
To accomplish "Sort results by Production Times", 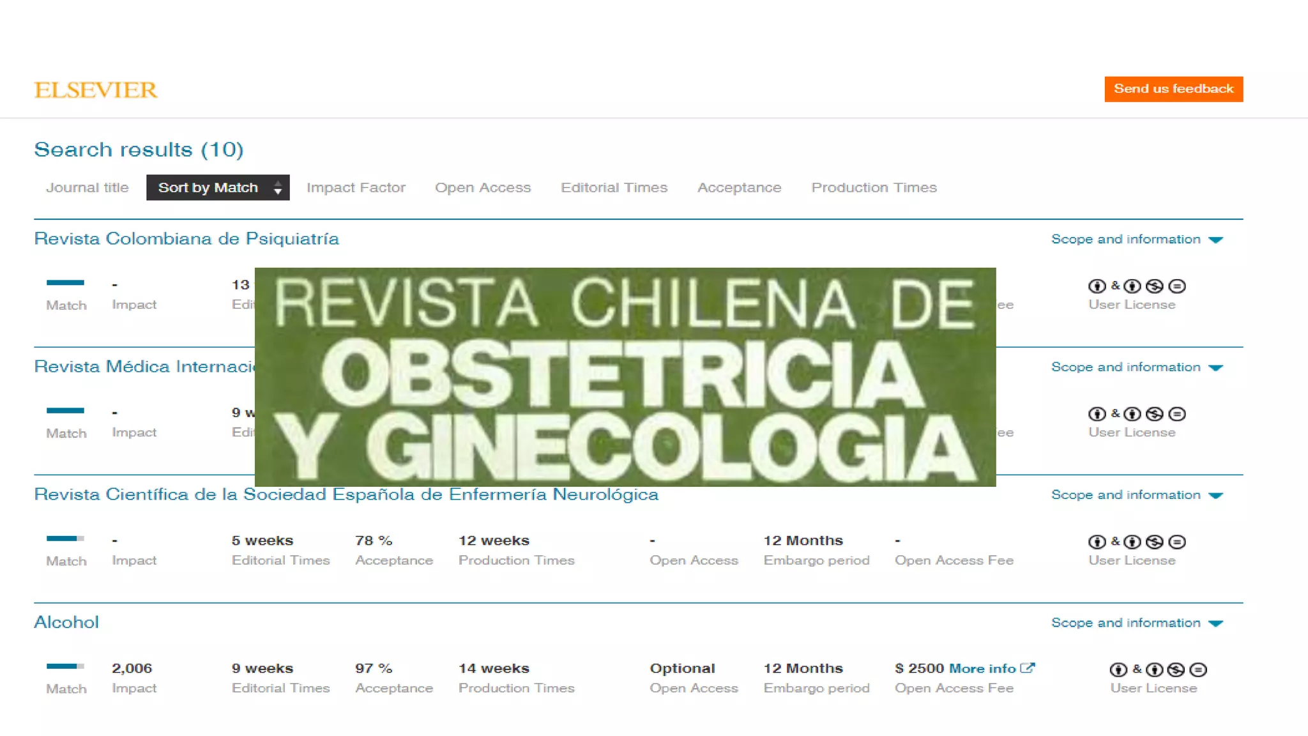I will coord(874,187).
